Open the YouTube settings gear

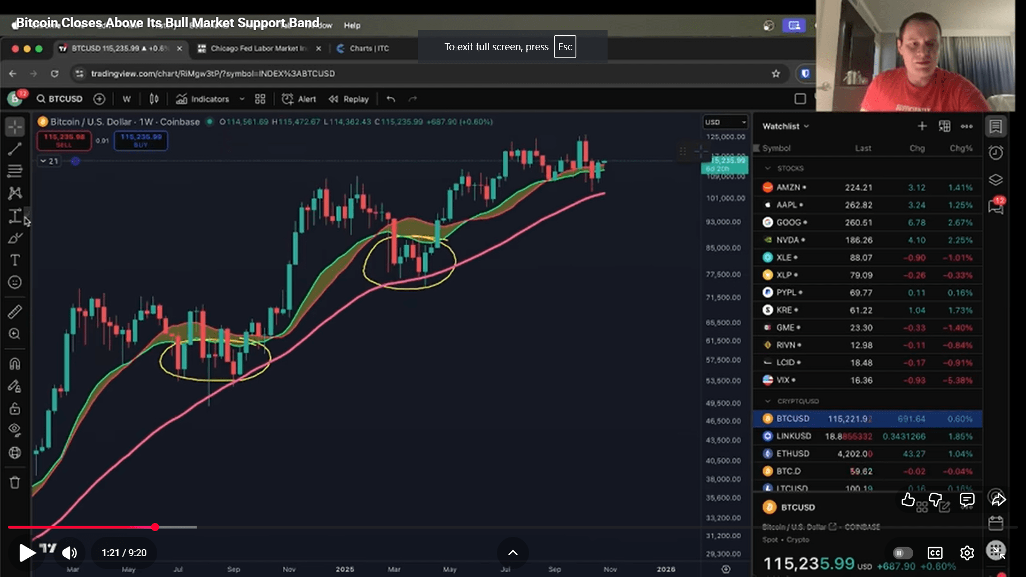(967, 552)
